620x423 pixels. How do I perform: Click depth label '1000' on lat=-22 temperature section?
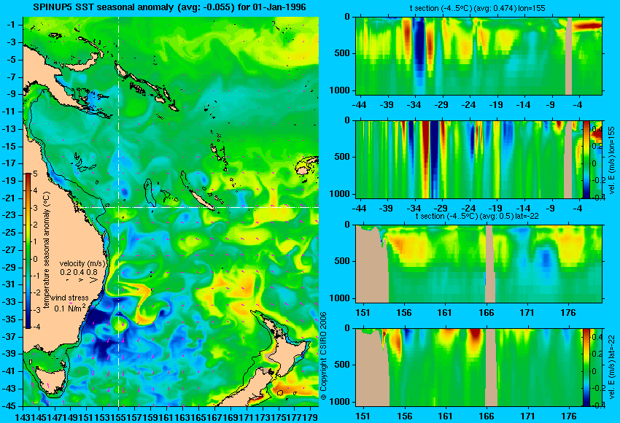coord(340,298)
